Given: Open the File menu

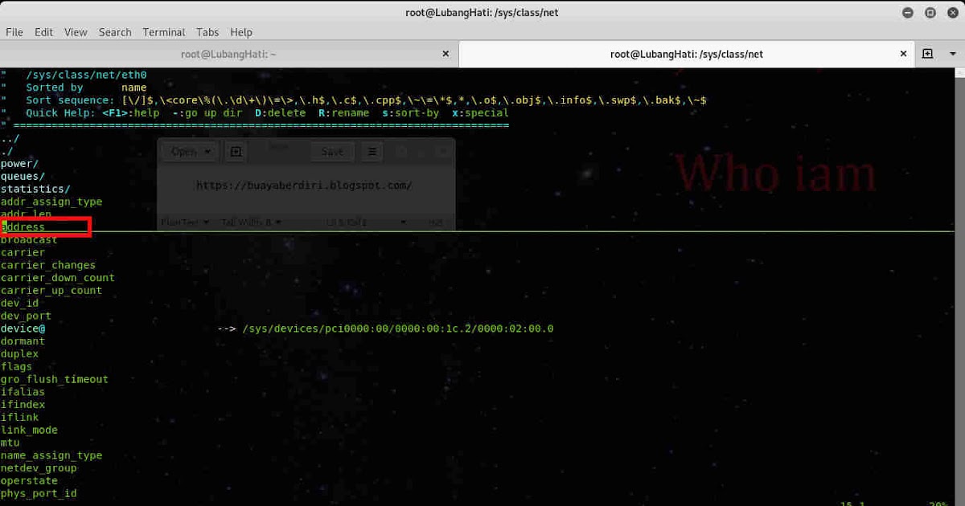Looking at the screenshot, I should tap(14, 32).
